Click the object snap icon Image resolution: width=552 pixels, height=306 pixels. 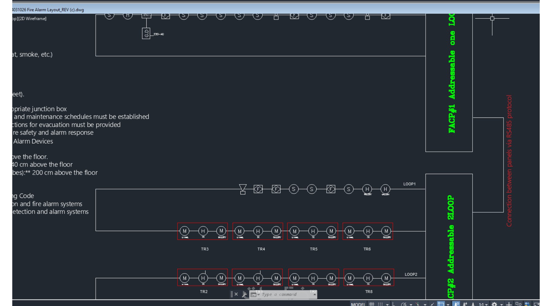[441, 304]
